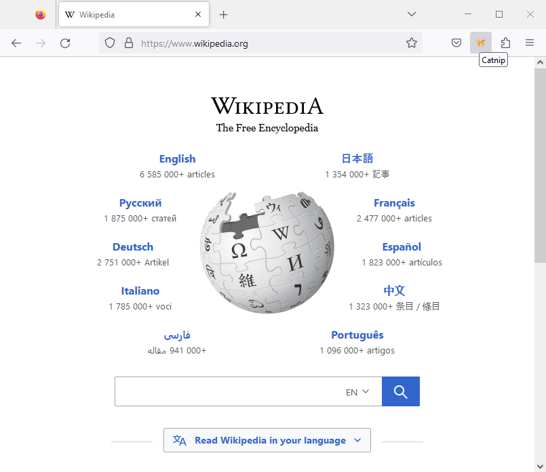
Task: Open the Catnip extension button
Action: tap(481, 43)
